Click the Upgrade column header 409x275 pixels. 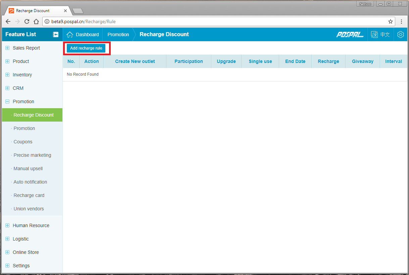tap(226, 61)
